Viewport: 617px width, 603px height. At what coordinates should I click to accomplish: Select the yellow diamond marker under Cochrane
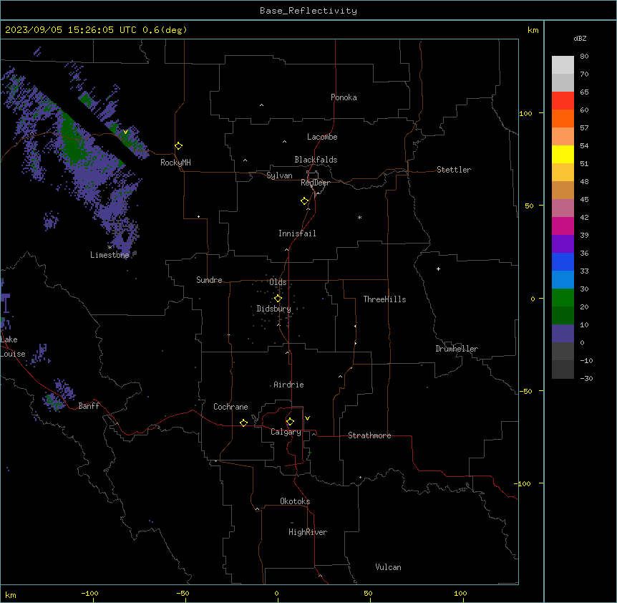(243, 423)
